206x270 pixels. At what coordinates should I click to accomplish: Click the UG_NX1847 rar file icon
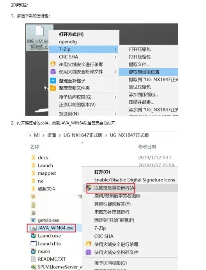coord(40,31)
